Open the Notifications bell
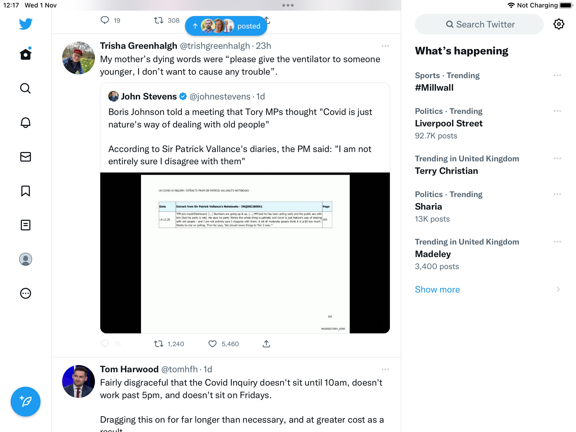 point(26,122)
